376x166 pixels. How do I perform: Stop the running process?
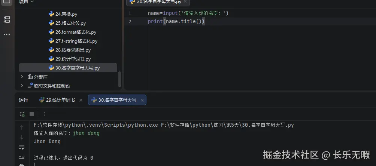[x=32, y=114]
